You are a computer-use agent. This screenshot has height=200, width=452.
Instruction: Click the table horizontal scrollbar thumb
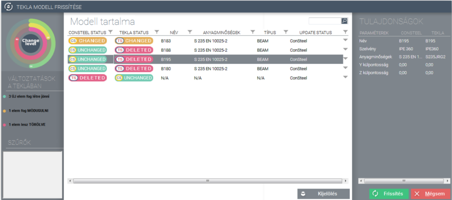click(x=207, y=181)
